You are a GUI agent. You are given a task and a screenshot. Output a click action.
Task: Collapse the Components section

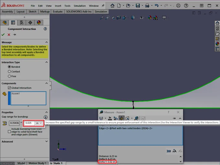(47, 83)
